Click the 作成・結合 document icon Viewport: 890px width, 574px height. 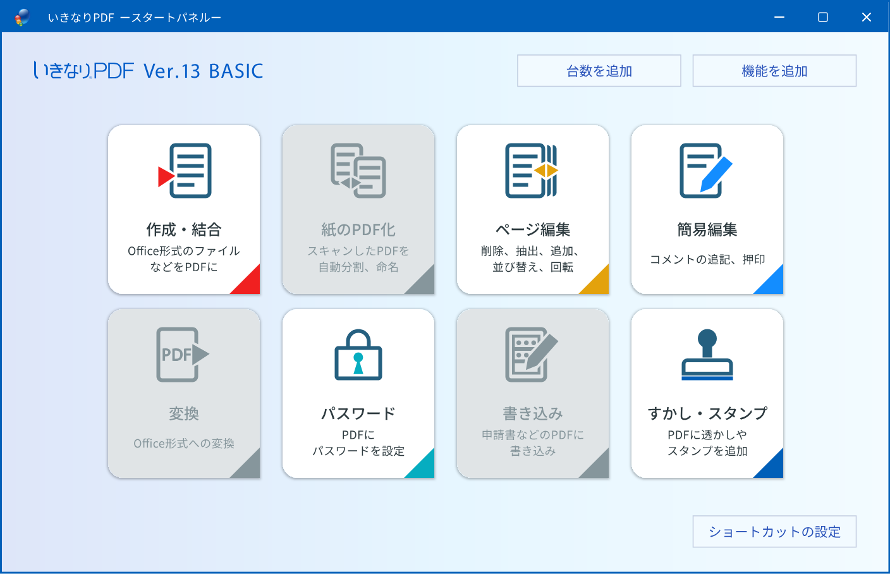[x=185, y=171]
